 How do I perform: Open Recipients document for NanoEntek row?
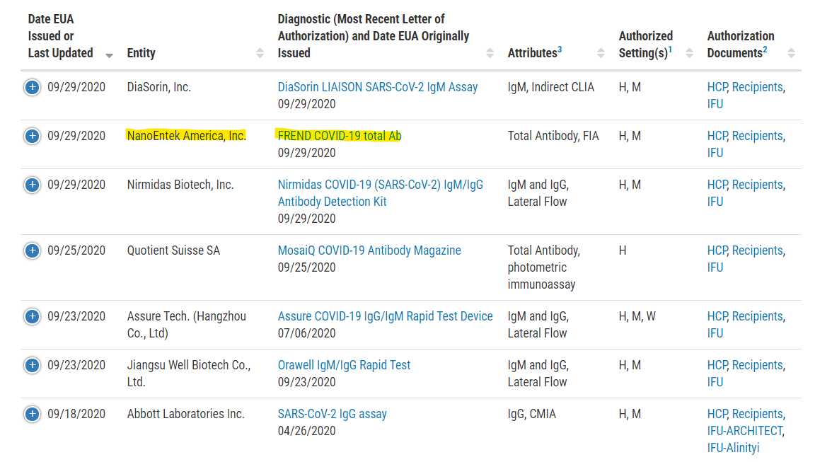(758, 136)
